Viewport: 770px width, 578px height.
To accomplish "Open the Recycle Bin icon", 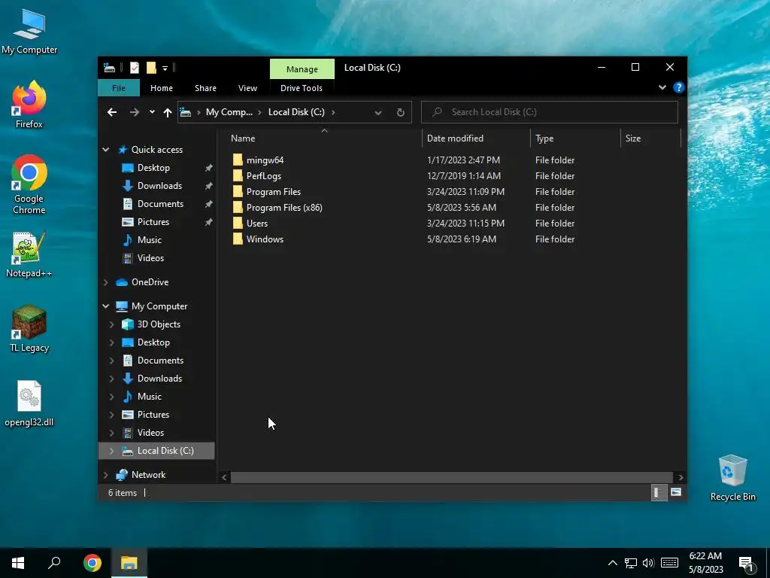I will pyautogui.click(x=732, y=478).
